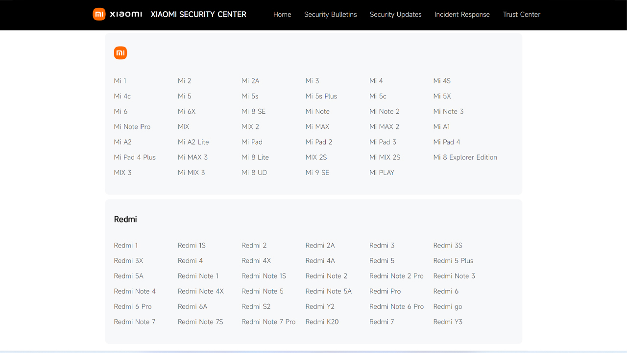627x353 pixels.
Task: Open the Redmi 7 entry
Action: (382, 321)
